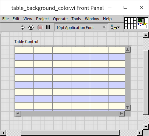This screenshot has height=136, width=149.
Task: Click the Run arrow button
Action: [x=23, y=28]
